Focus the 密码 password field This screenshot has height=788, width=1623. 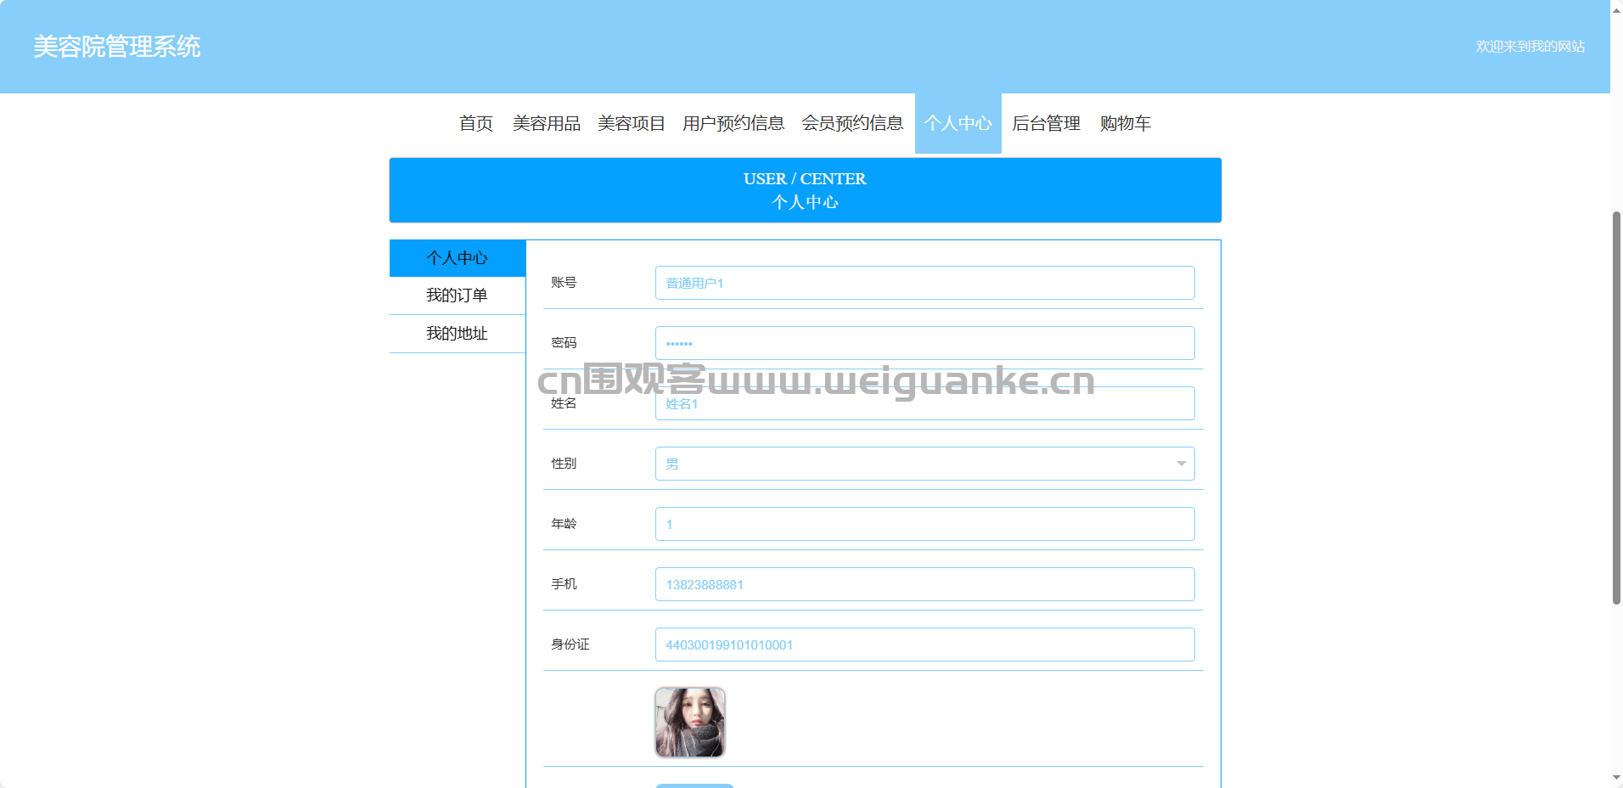(x=924, y=343)
